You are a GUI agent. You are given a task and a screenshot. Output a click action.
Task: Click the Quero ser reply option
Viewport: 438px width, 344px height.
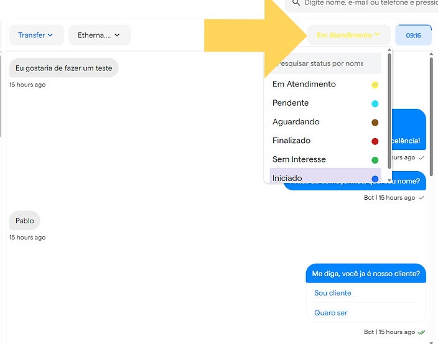point(331,313)
